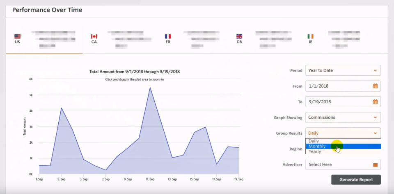Click the chart title Total Amount from 9/1/2018

pos(135,72)
